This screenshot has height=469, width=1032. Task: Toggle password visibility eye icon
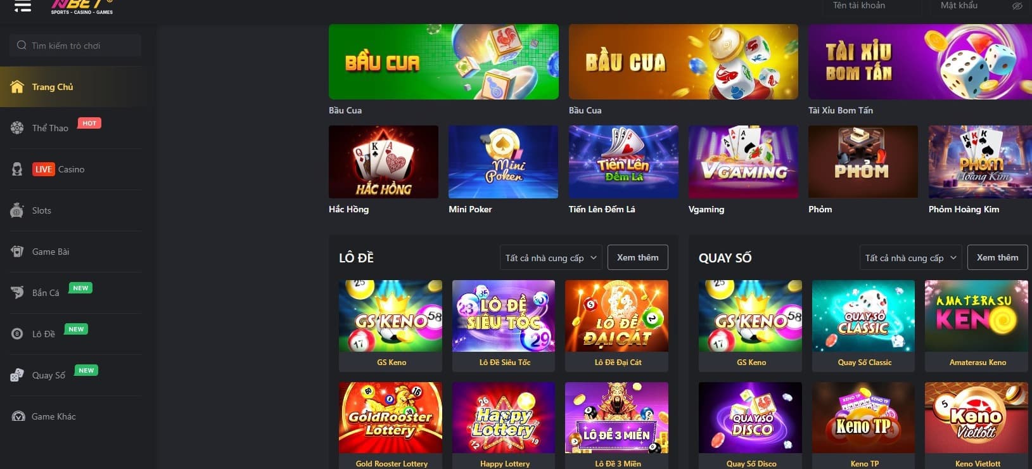[x=1017, y=6]
